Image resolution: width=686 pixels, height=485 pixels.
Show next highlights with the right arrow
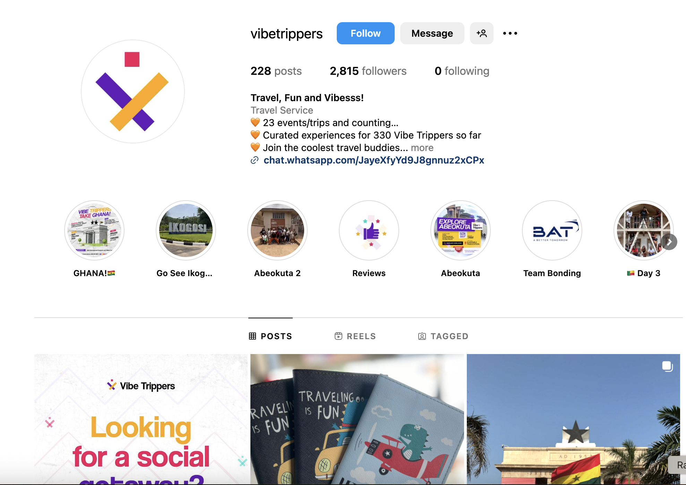click(x=669, y=242)
